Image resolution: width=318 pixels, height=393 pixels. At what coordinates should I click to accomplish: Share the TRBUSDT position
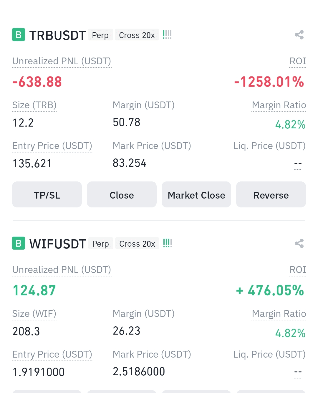point(299,35)
